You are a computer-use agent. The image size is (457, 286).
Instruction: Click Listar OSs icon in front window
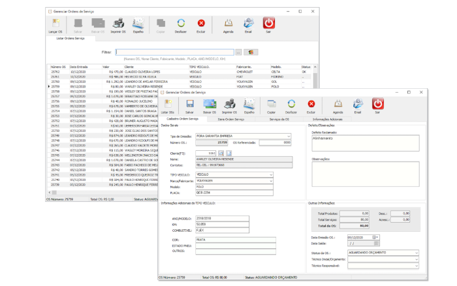pos(168,106)
